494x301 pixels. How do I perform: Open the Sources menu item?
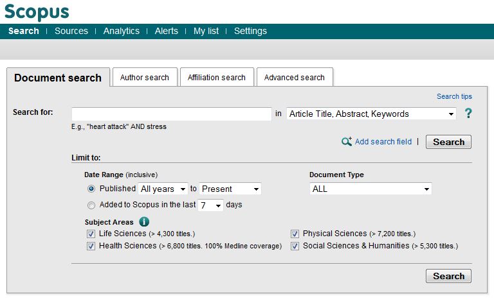coord(71,31)
